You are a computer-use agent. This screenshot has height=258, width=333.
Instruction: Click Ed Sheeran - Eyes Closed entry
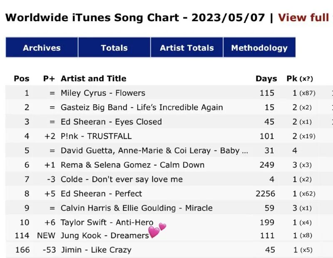click(x=111, y=122)
